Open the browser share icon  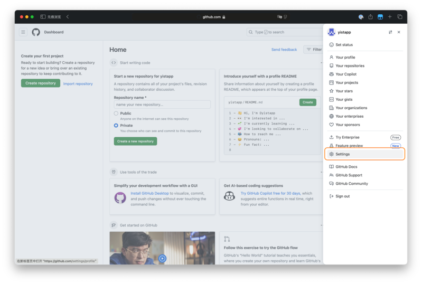pyautogui.click(x=371, y=17)
